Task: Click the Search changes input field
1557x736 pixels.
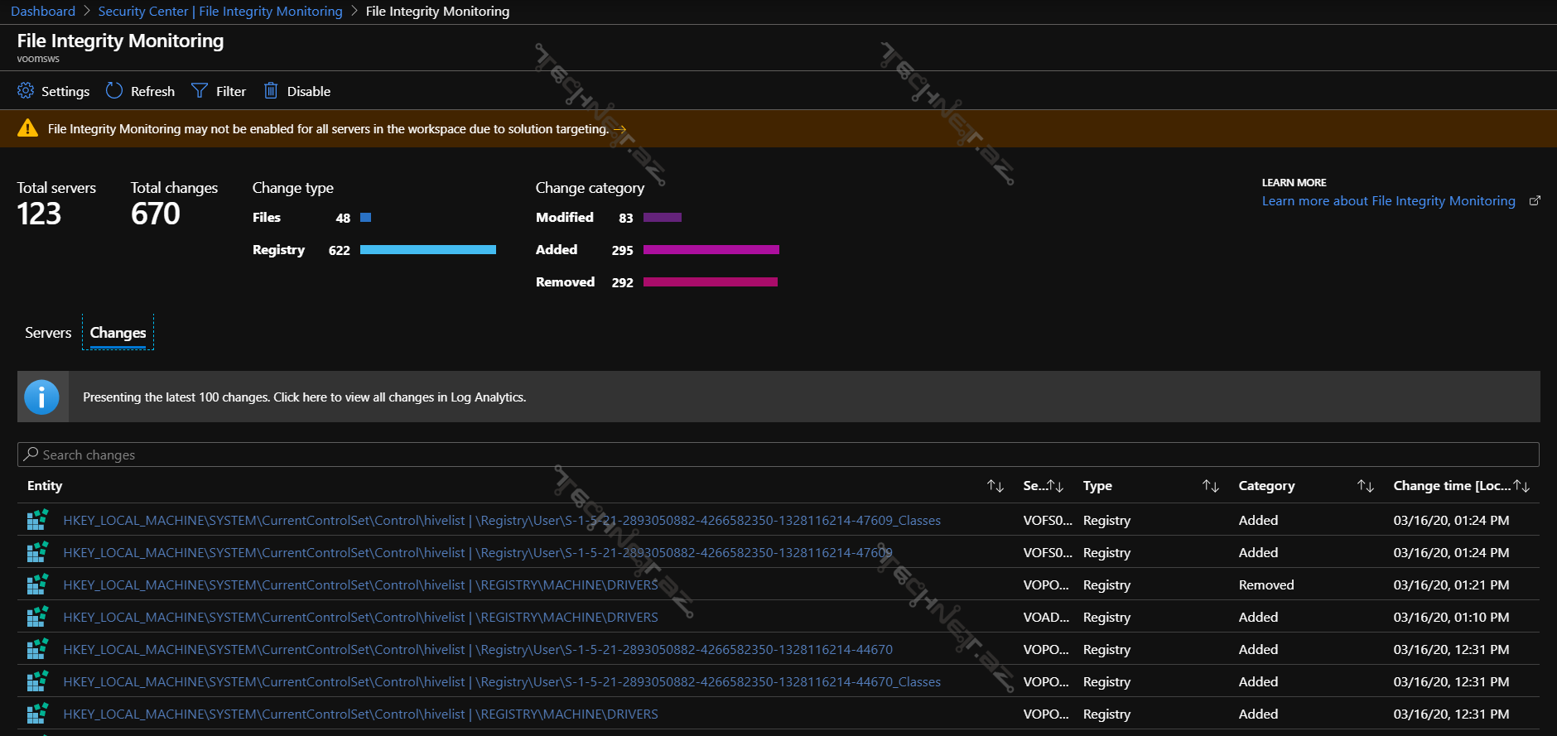Action: point(778,455)
